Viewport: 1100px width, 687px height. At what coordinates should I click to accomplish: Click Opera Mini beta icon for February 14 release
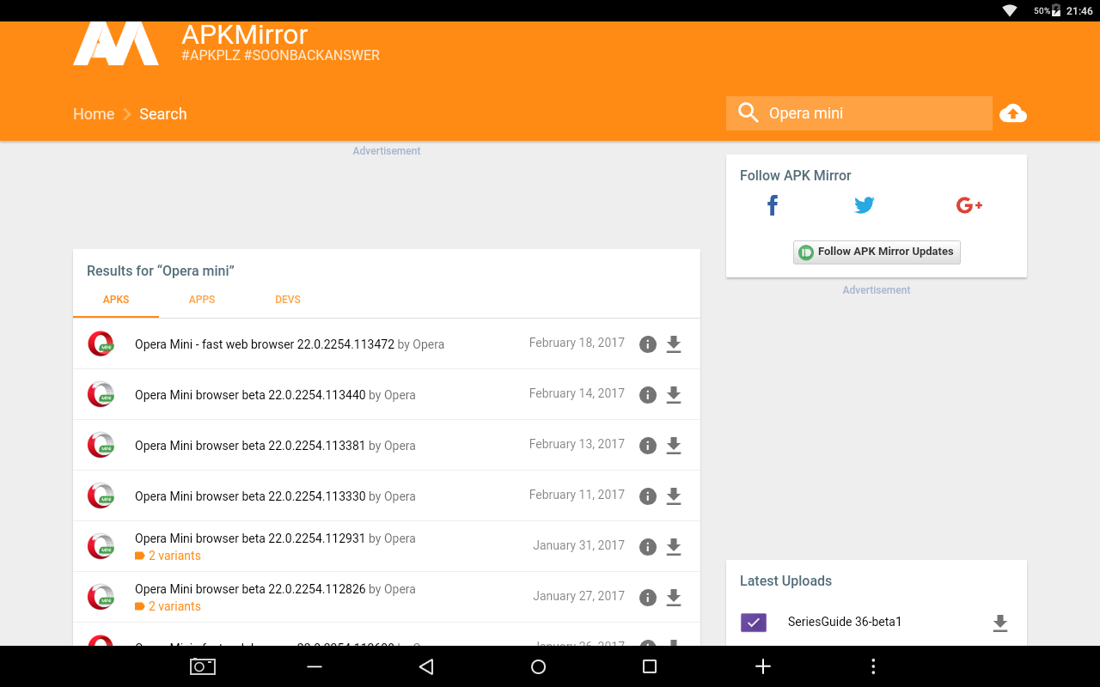click(x=101, y=395)
